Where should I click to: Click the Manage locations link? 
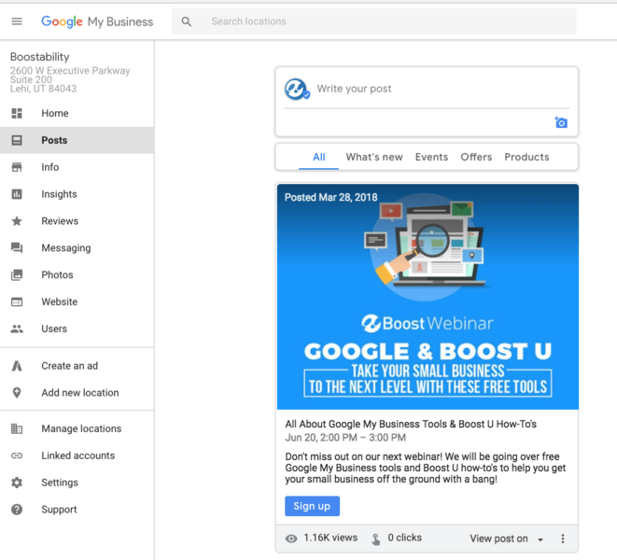[77, 428]
